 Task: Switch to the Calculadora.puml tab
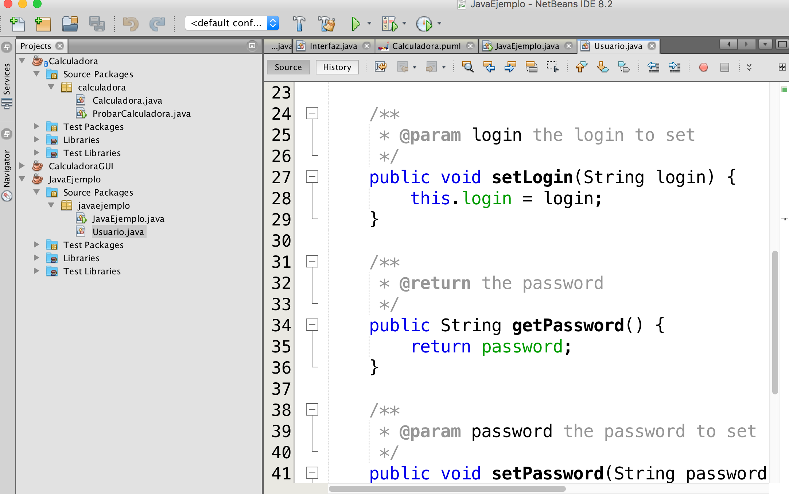click(x=427, y=46)
